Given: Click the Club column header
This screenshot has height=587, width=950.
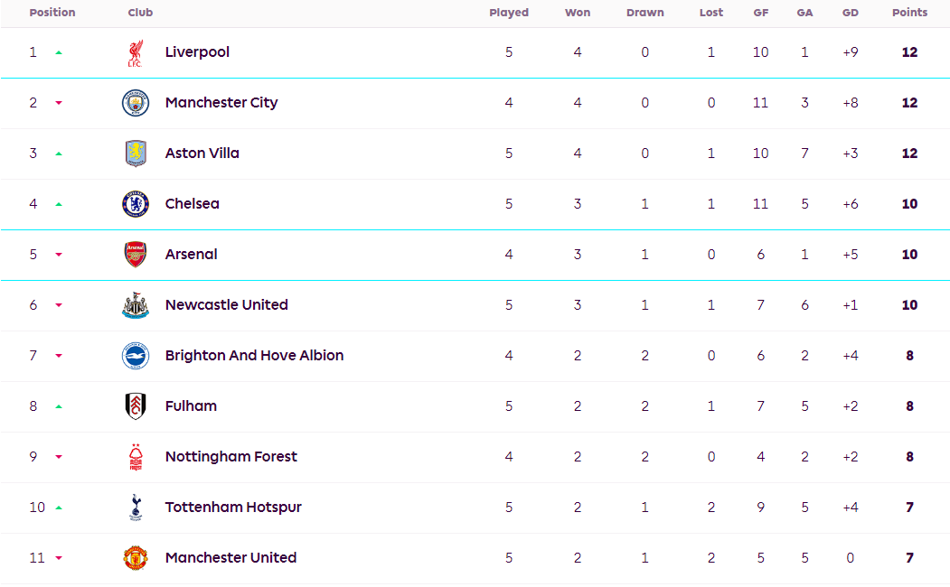Looking at the screenshot, I should 140,13.
